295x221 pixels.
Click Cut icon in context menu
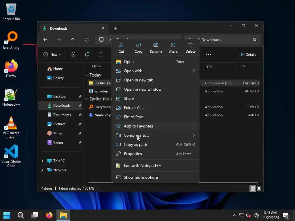121,48
